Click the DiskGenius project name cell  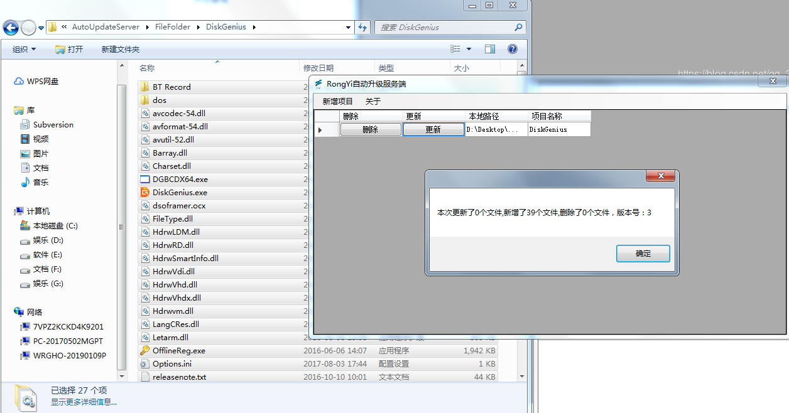[559, 129]
